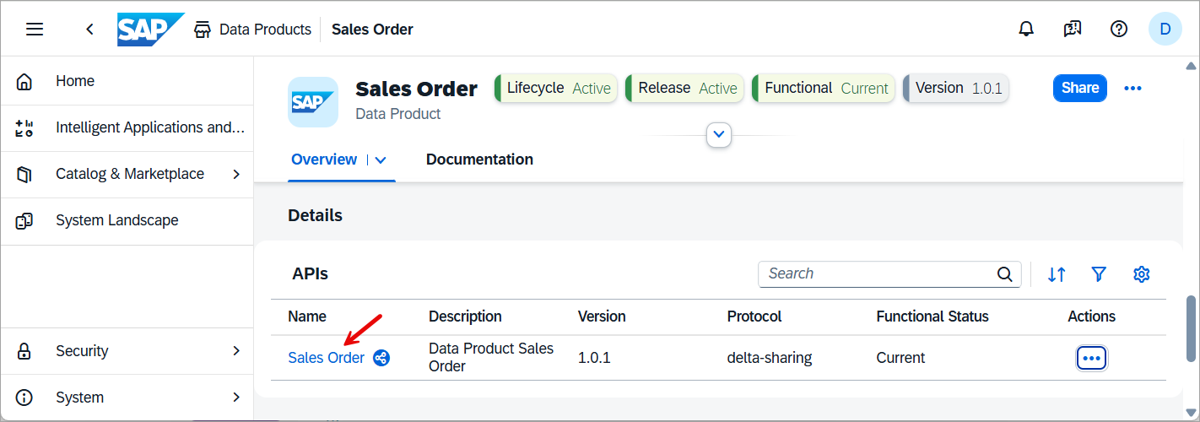Open the user profile avatar D

click(x=1165, y=30)
